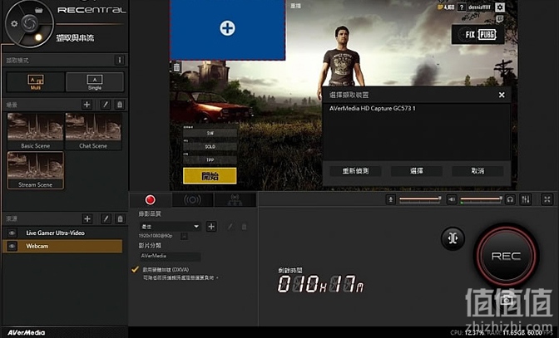Open the Record tab with red dot
Viewport: 559px width, 338px height.
pyautogui.click(x=151, y=200)
